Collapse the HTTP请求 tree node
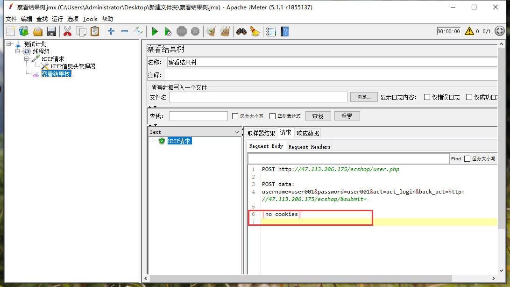This screenshot has height=287, width=510. coord(26,58)
